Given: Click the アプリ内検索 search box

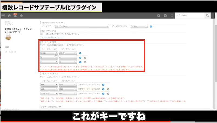Looking at the screenshot, I should [x=189, y=16].
